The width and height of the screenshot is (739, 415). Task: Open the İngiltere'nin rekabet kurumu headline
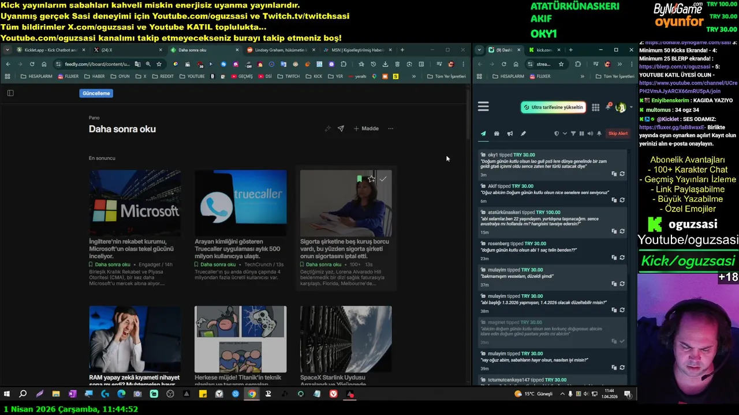point(132,248)
